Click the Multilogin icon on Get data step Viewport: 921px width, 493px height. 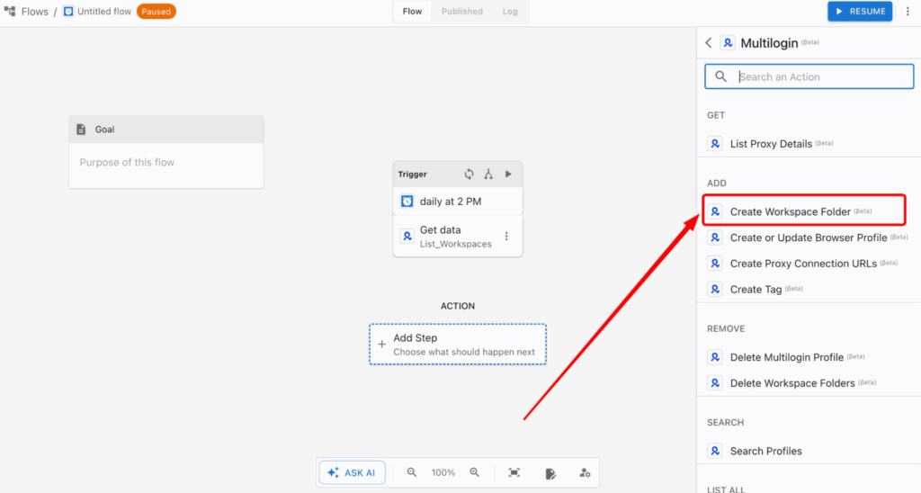pos(407,237)
